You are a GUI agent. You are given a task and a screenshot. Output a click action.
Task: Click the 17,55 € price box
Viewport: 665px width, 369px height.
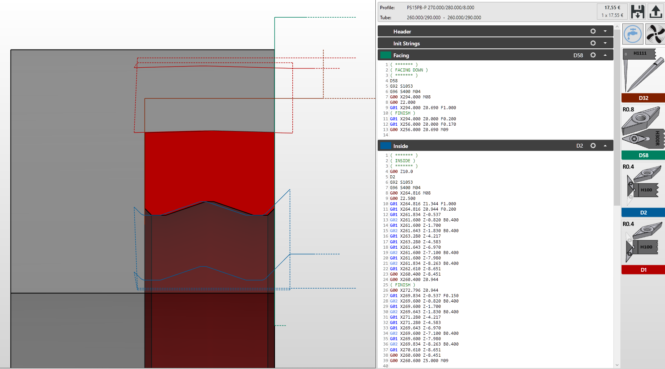(x=612, y=11)
